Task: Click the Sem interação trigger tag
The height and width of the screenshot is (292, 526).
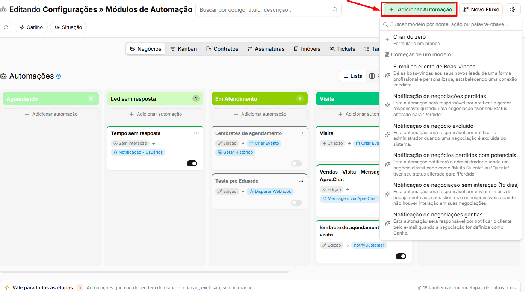Action: click(130, 143)
